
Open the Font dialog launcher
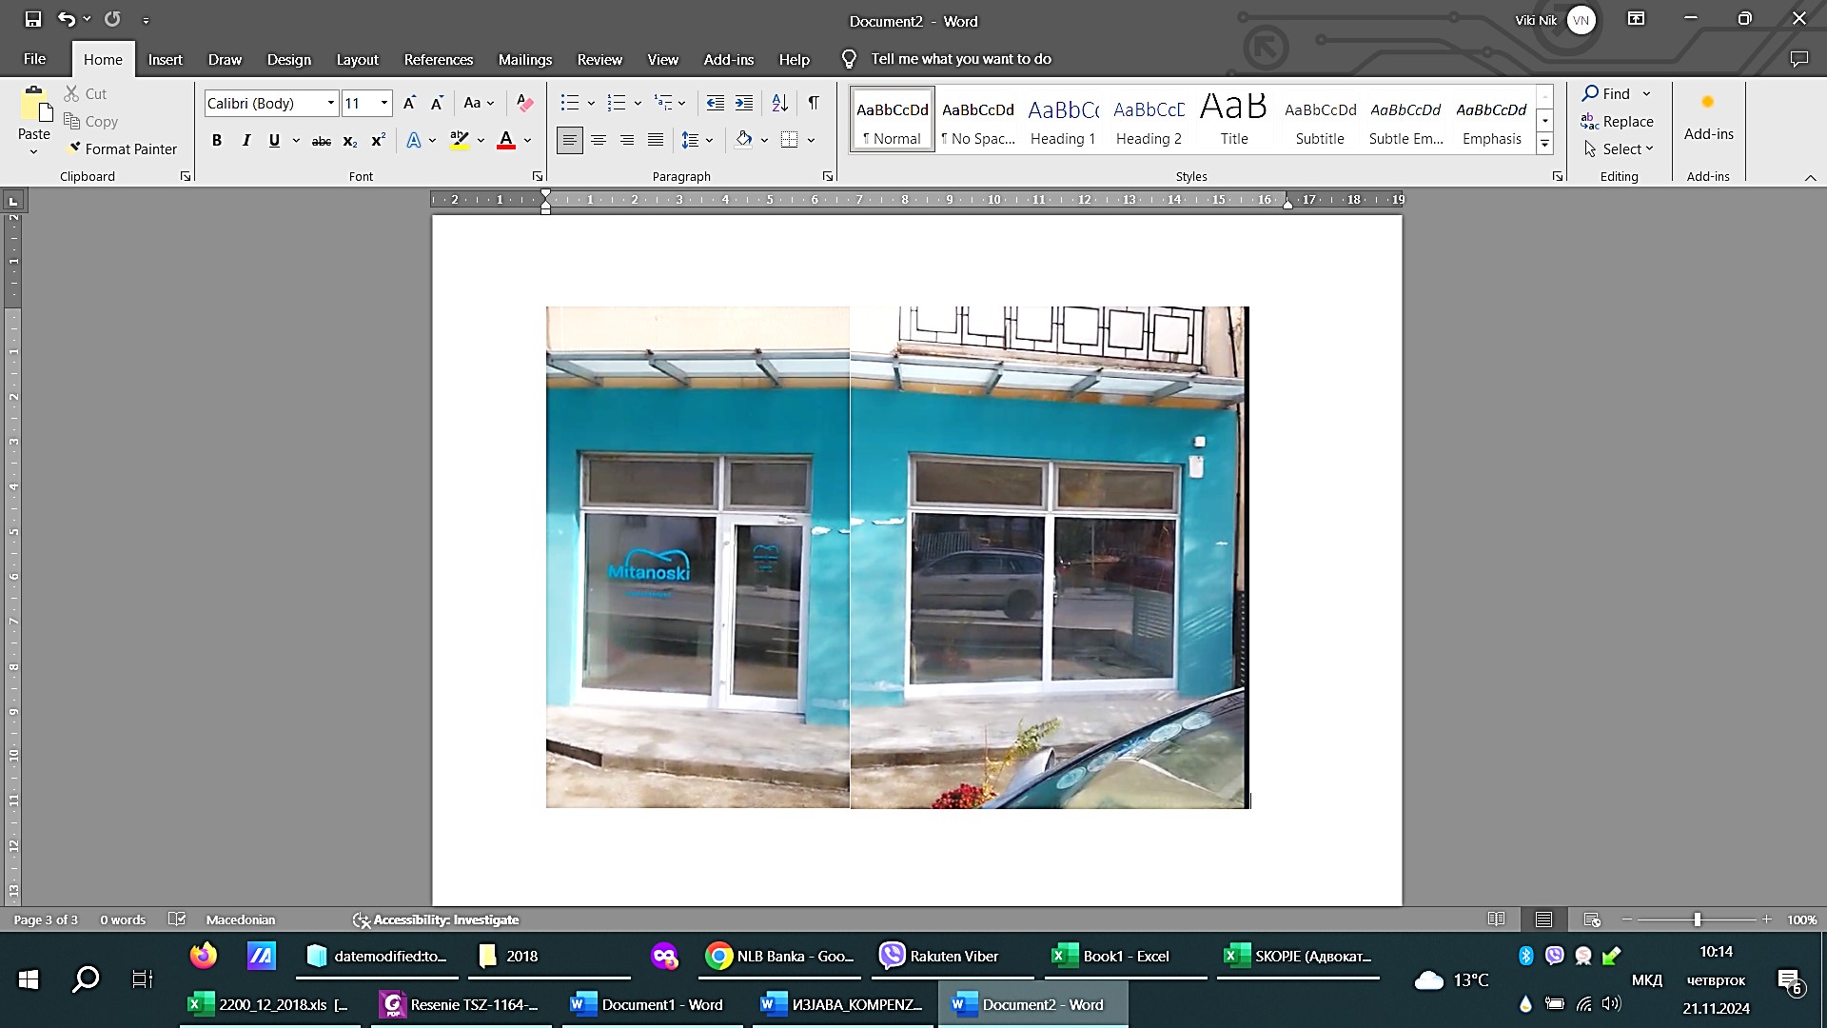coord(538,176)
